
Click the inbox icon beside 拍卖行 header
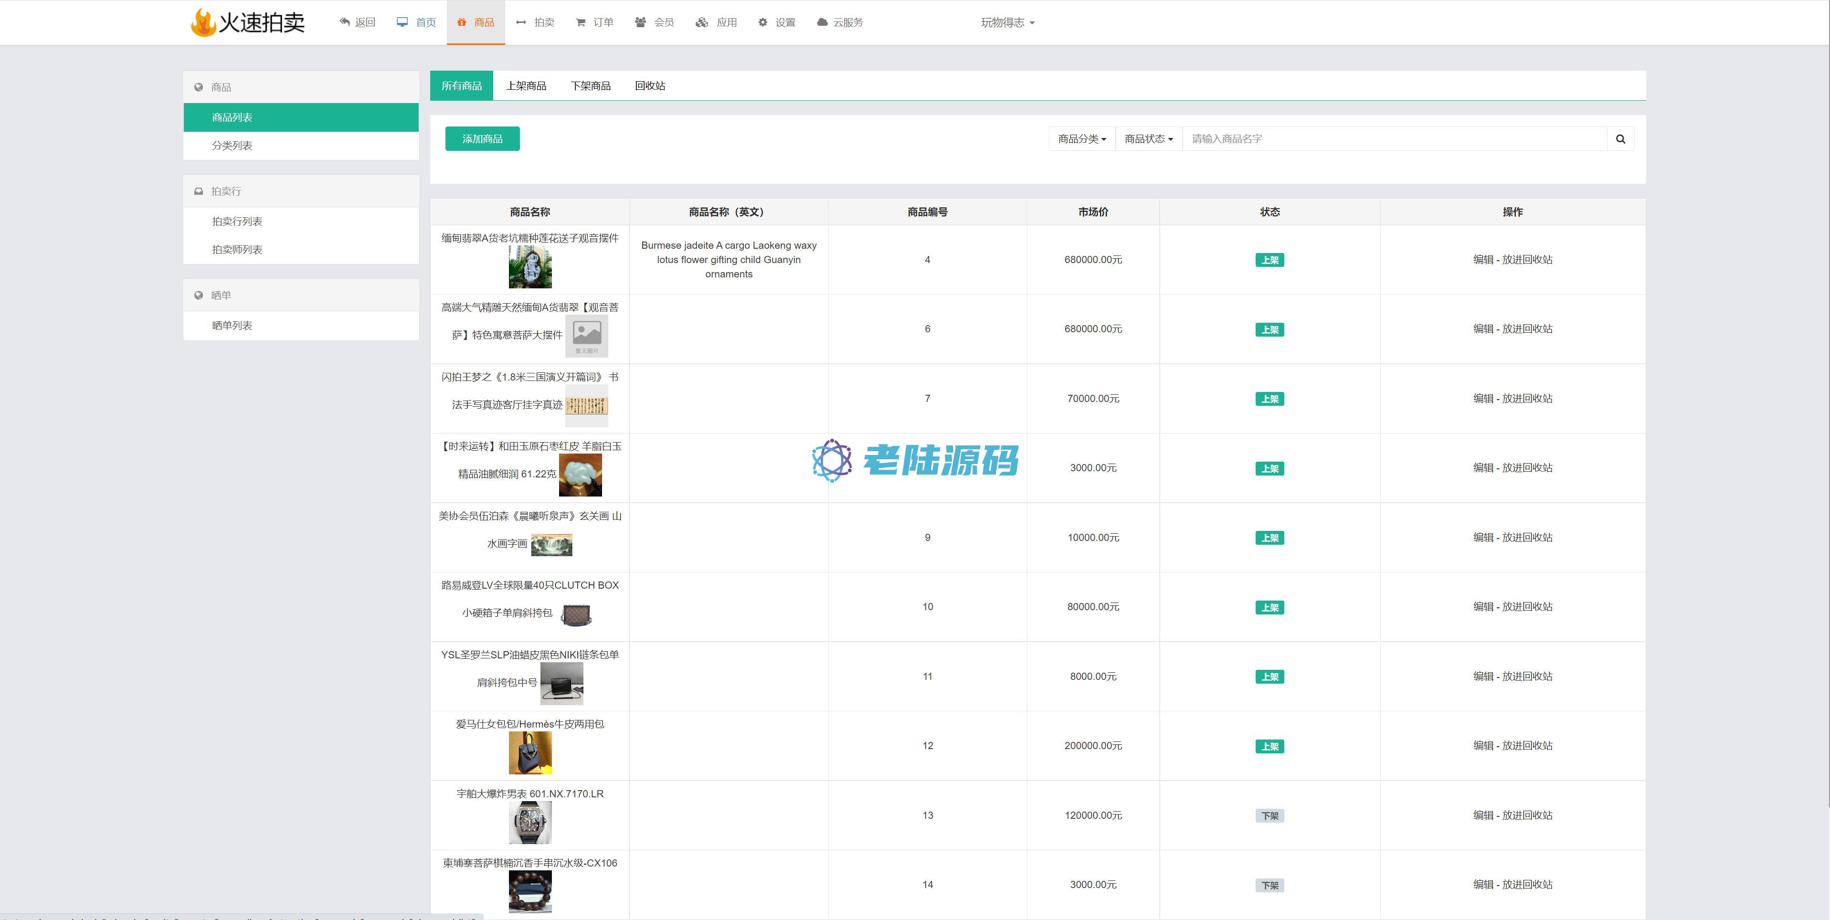tap(199, 191)
